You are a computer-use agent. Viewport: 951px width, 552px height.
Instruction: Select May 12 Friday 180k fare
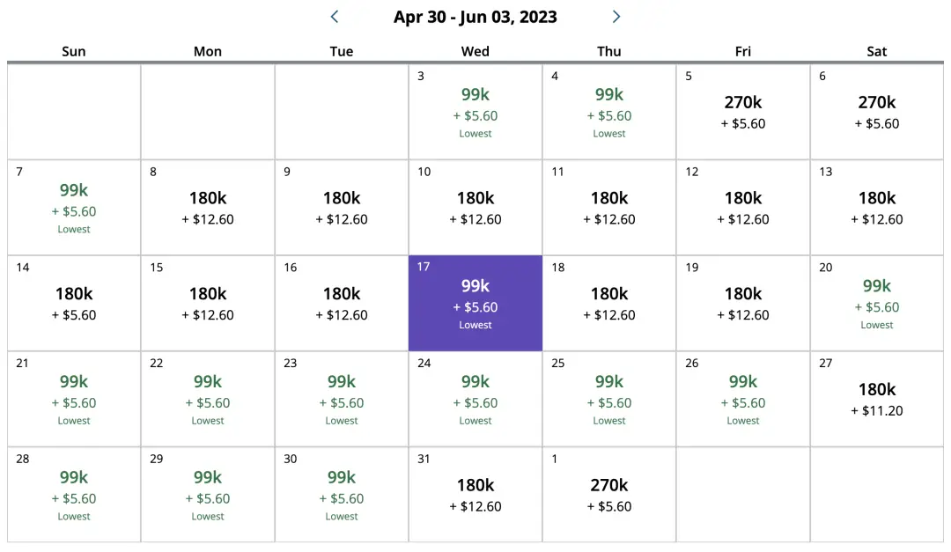coord(743,208)
